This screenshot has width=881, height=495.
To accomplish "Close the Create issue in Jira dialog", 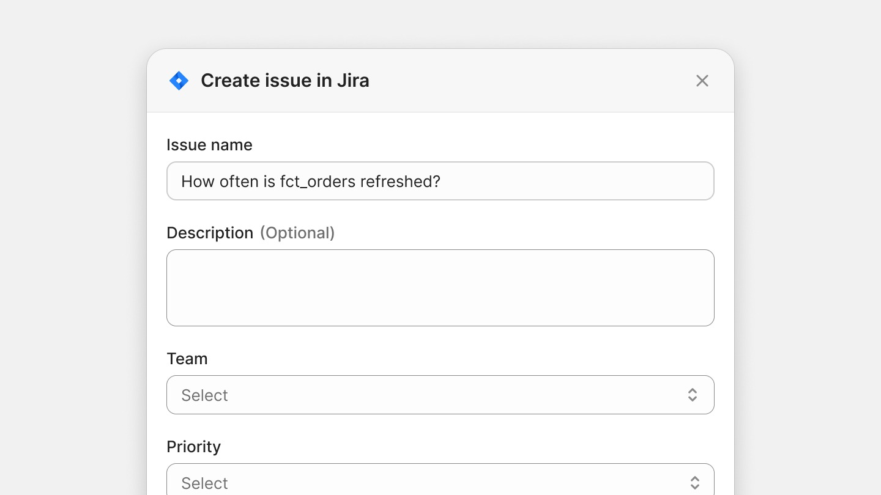I will (702, 81).
